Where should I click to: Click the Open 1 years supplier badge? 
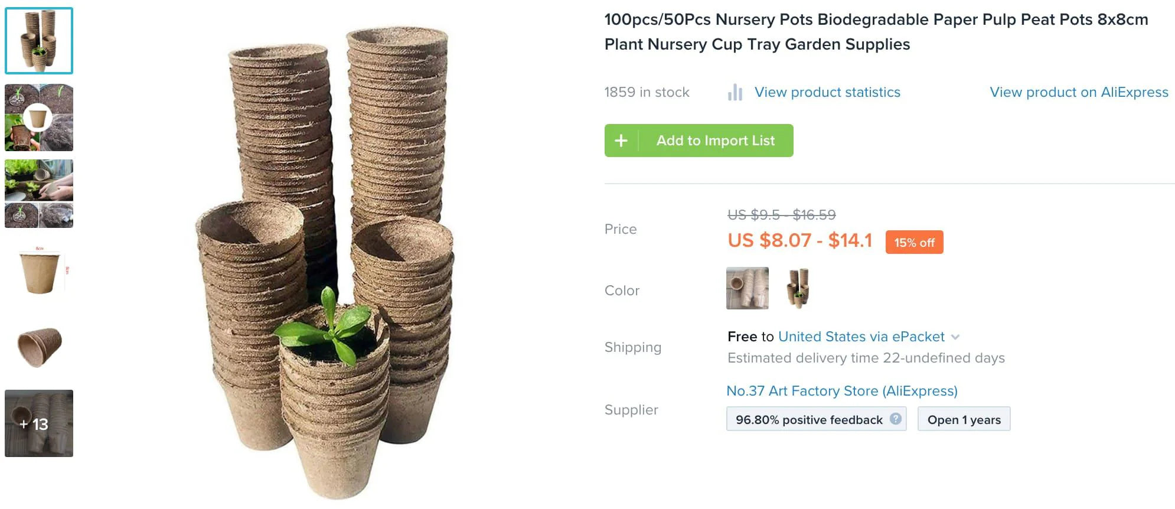pos(963,419)
